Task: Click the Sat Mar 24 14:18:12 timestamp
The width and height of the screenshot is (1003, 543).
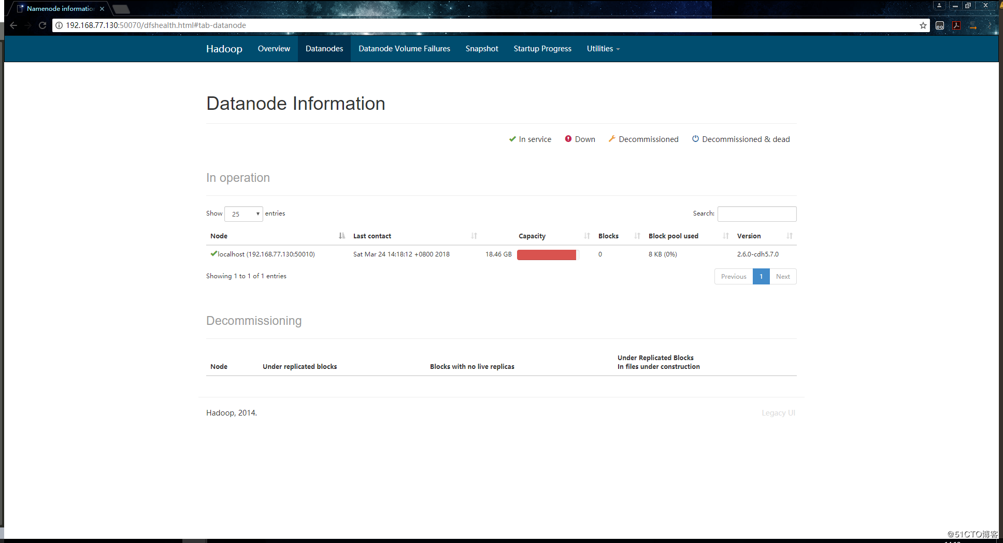Action: click(402, 254)
